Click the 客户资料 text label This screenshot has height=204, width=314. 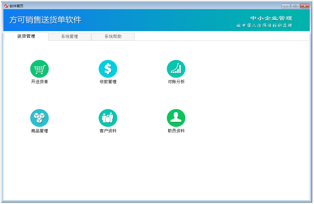(108, 131)
